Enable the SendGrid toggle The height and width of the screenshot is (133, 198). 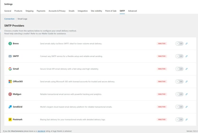[x=179, y=107]
